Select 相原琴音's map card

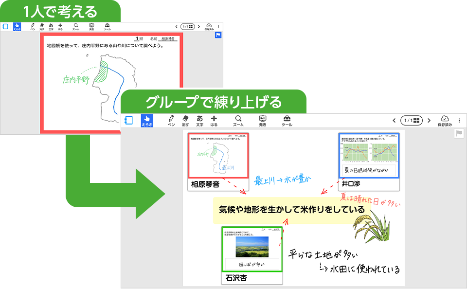coord(218,161)
